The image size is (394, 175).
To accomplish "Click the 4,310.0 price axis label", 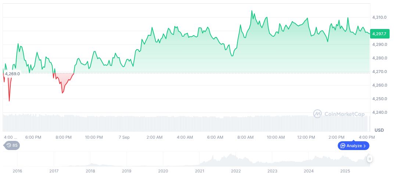I will 379,17.
